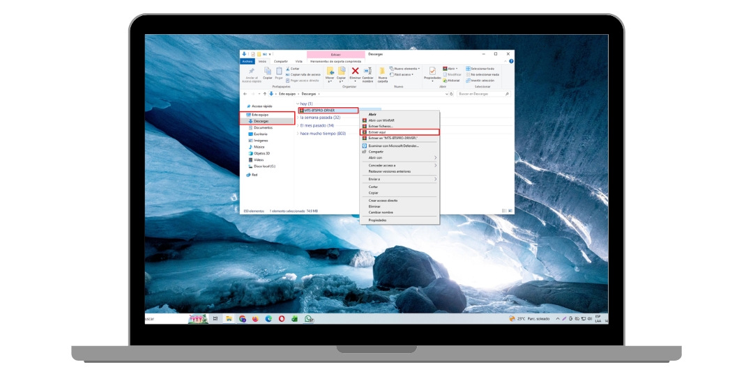Open the Mover a dropdown

330,74
